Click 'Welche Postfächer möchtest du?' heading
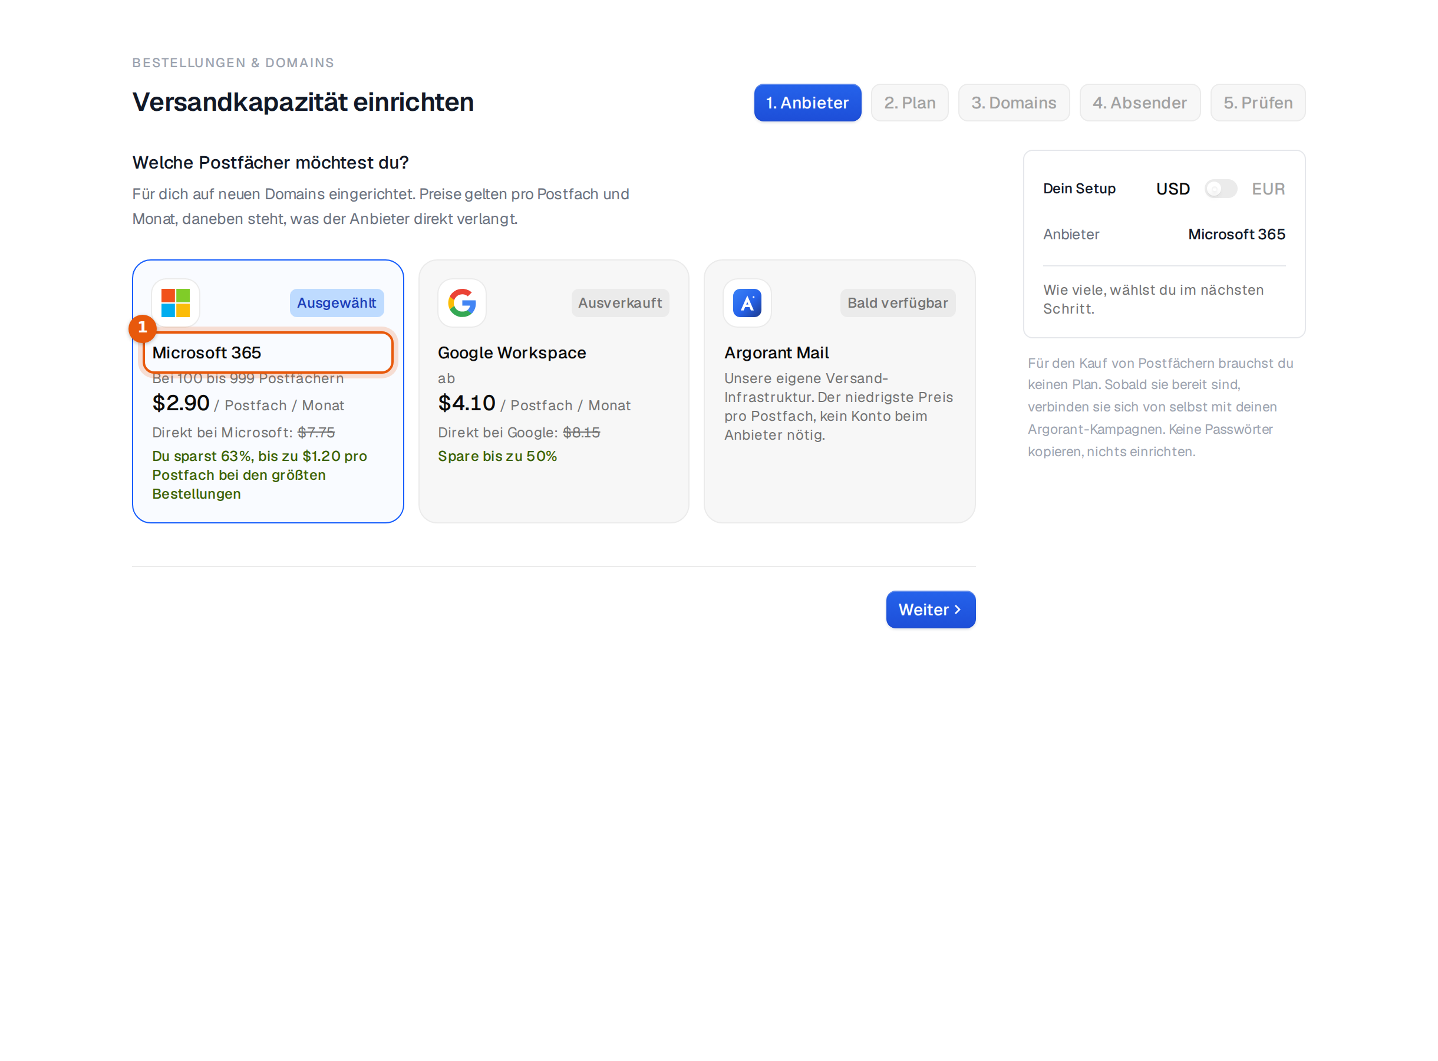The height and width of the screenshot is (1061, 1438). pos(271,163)
